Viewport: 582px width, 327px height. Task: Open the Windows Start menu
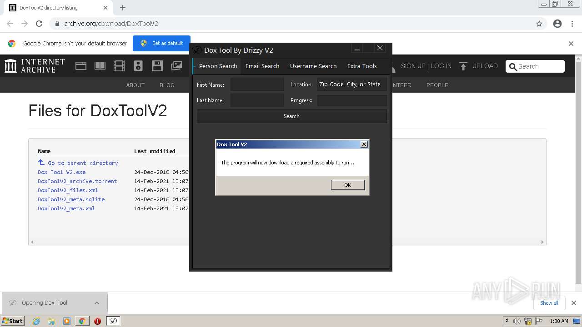(13, 321)
